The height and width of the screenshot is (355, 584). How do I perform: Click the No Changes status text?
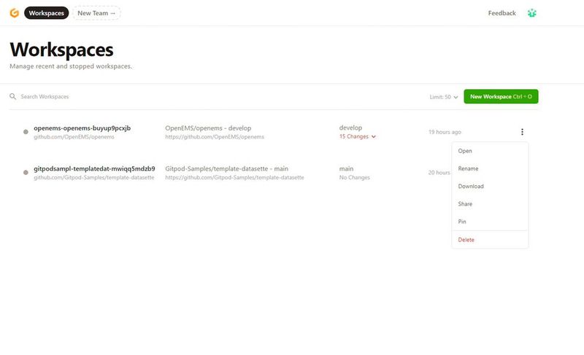click(x=355, y=177)
